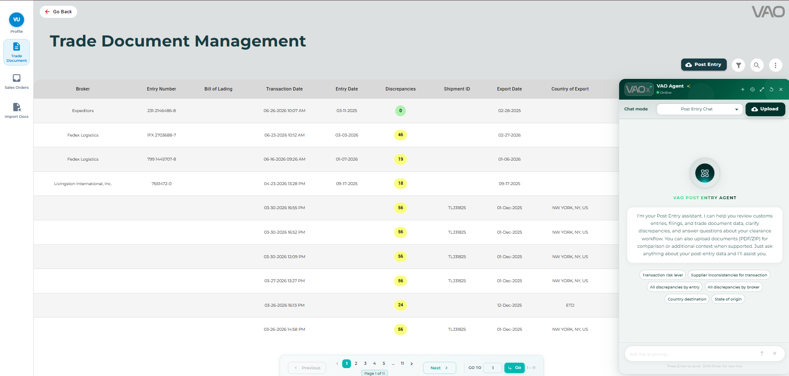Open Sales Orders from sidebar

click(x=17, y=82)
